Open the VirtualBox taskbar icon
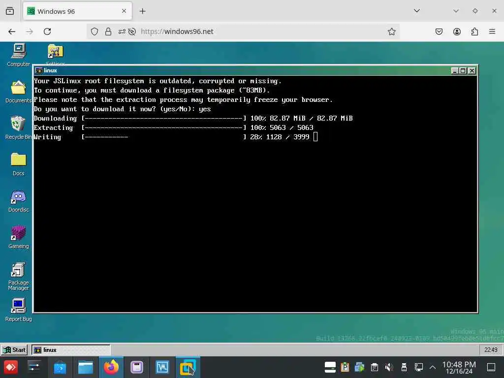This screenshot has height=378, width=504. click(188, 367)
